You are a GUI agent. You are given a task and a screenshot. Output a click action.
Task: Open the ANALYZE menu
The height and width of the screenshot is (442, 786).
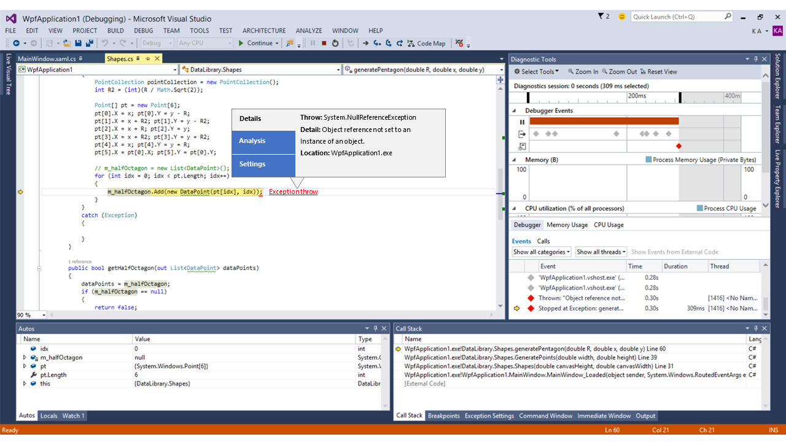309,31
